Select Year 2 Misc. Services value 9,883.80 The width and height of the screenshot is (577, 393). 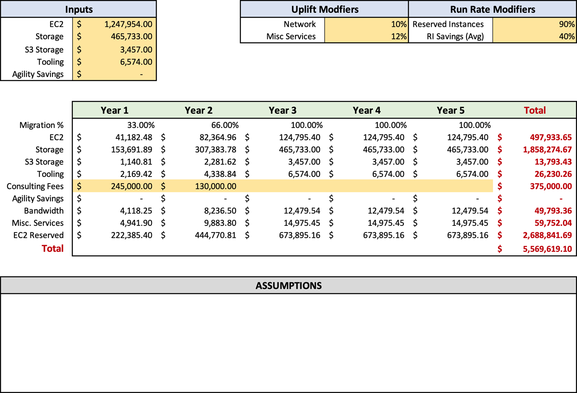tap(220, 223)
